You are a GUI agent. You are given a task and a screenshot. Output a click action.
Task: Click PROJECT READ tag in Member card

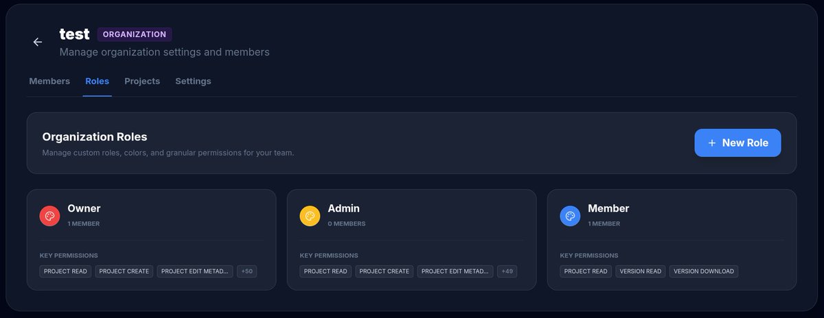586,271
